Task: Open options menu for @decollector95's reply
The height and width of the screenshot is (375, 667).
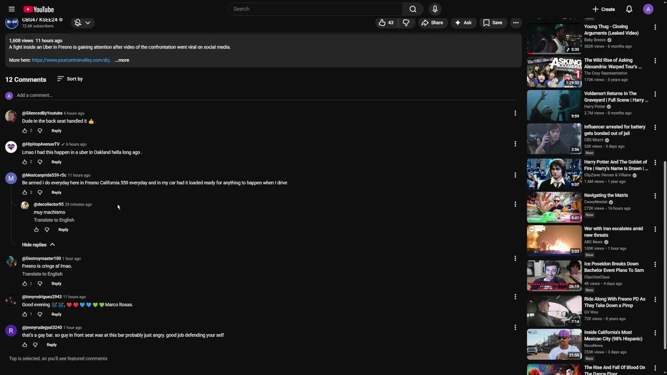Action: pos(515,204)
